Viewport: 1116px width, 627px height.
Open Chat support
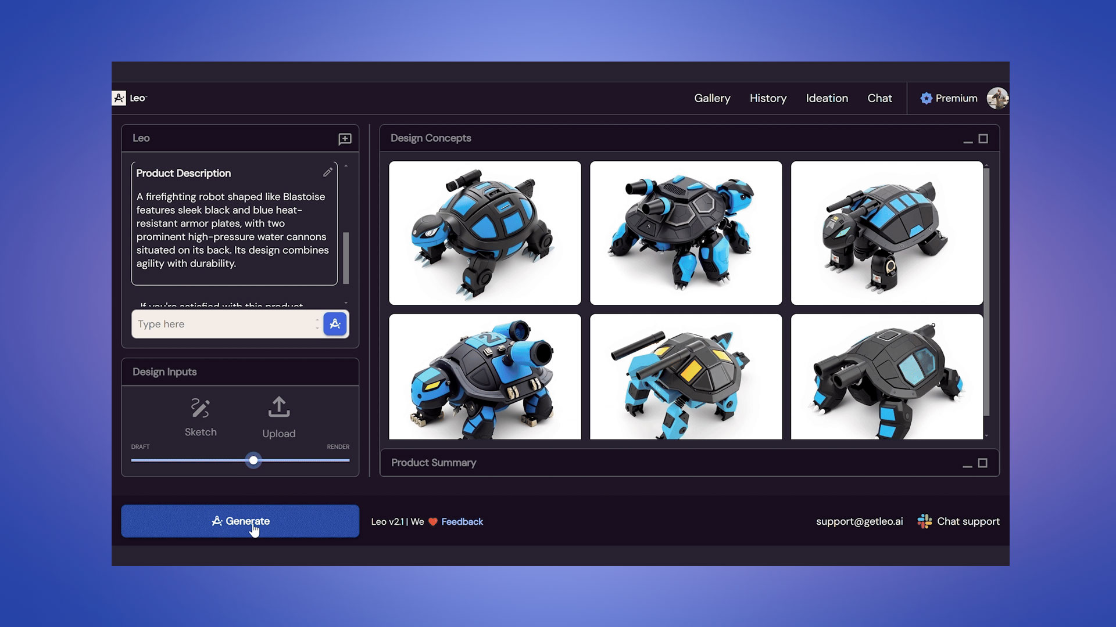[968, 521]
